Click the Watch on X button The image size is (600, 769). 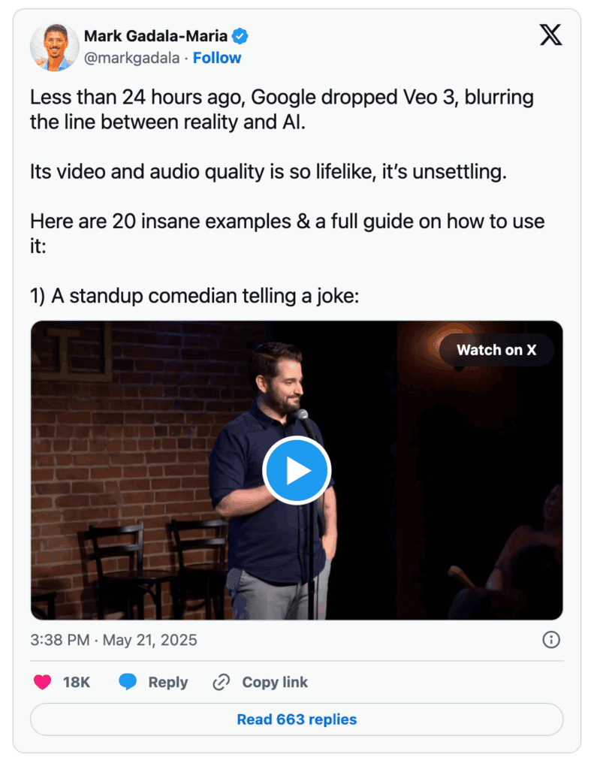tap(496, 350)
